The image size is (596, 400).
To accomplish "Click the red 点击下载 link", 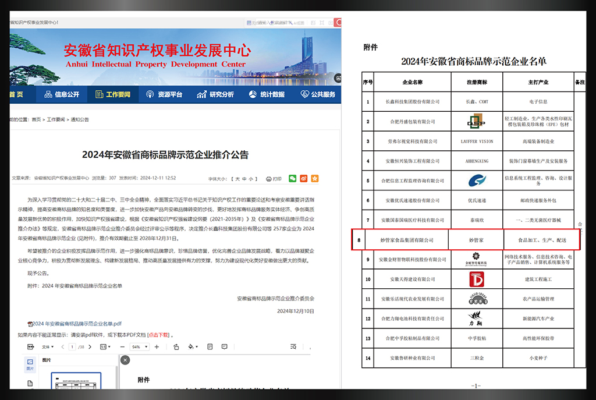I will click(x=158, y=335).
